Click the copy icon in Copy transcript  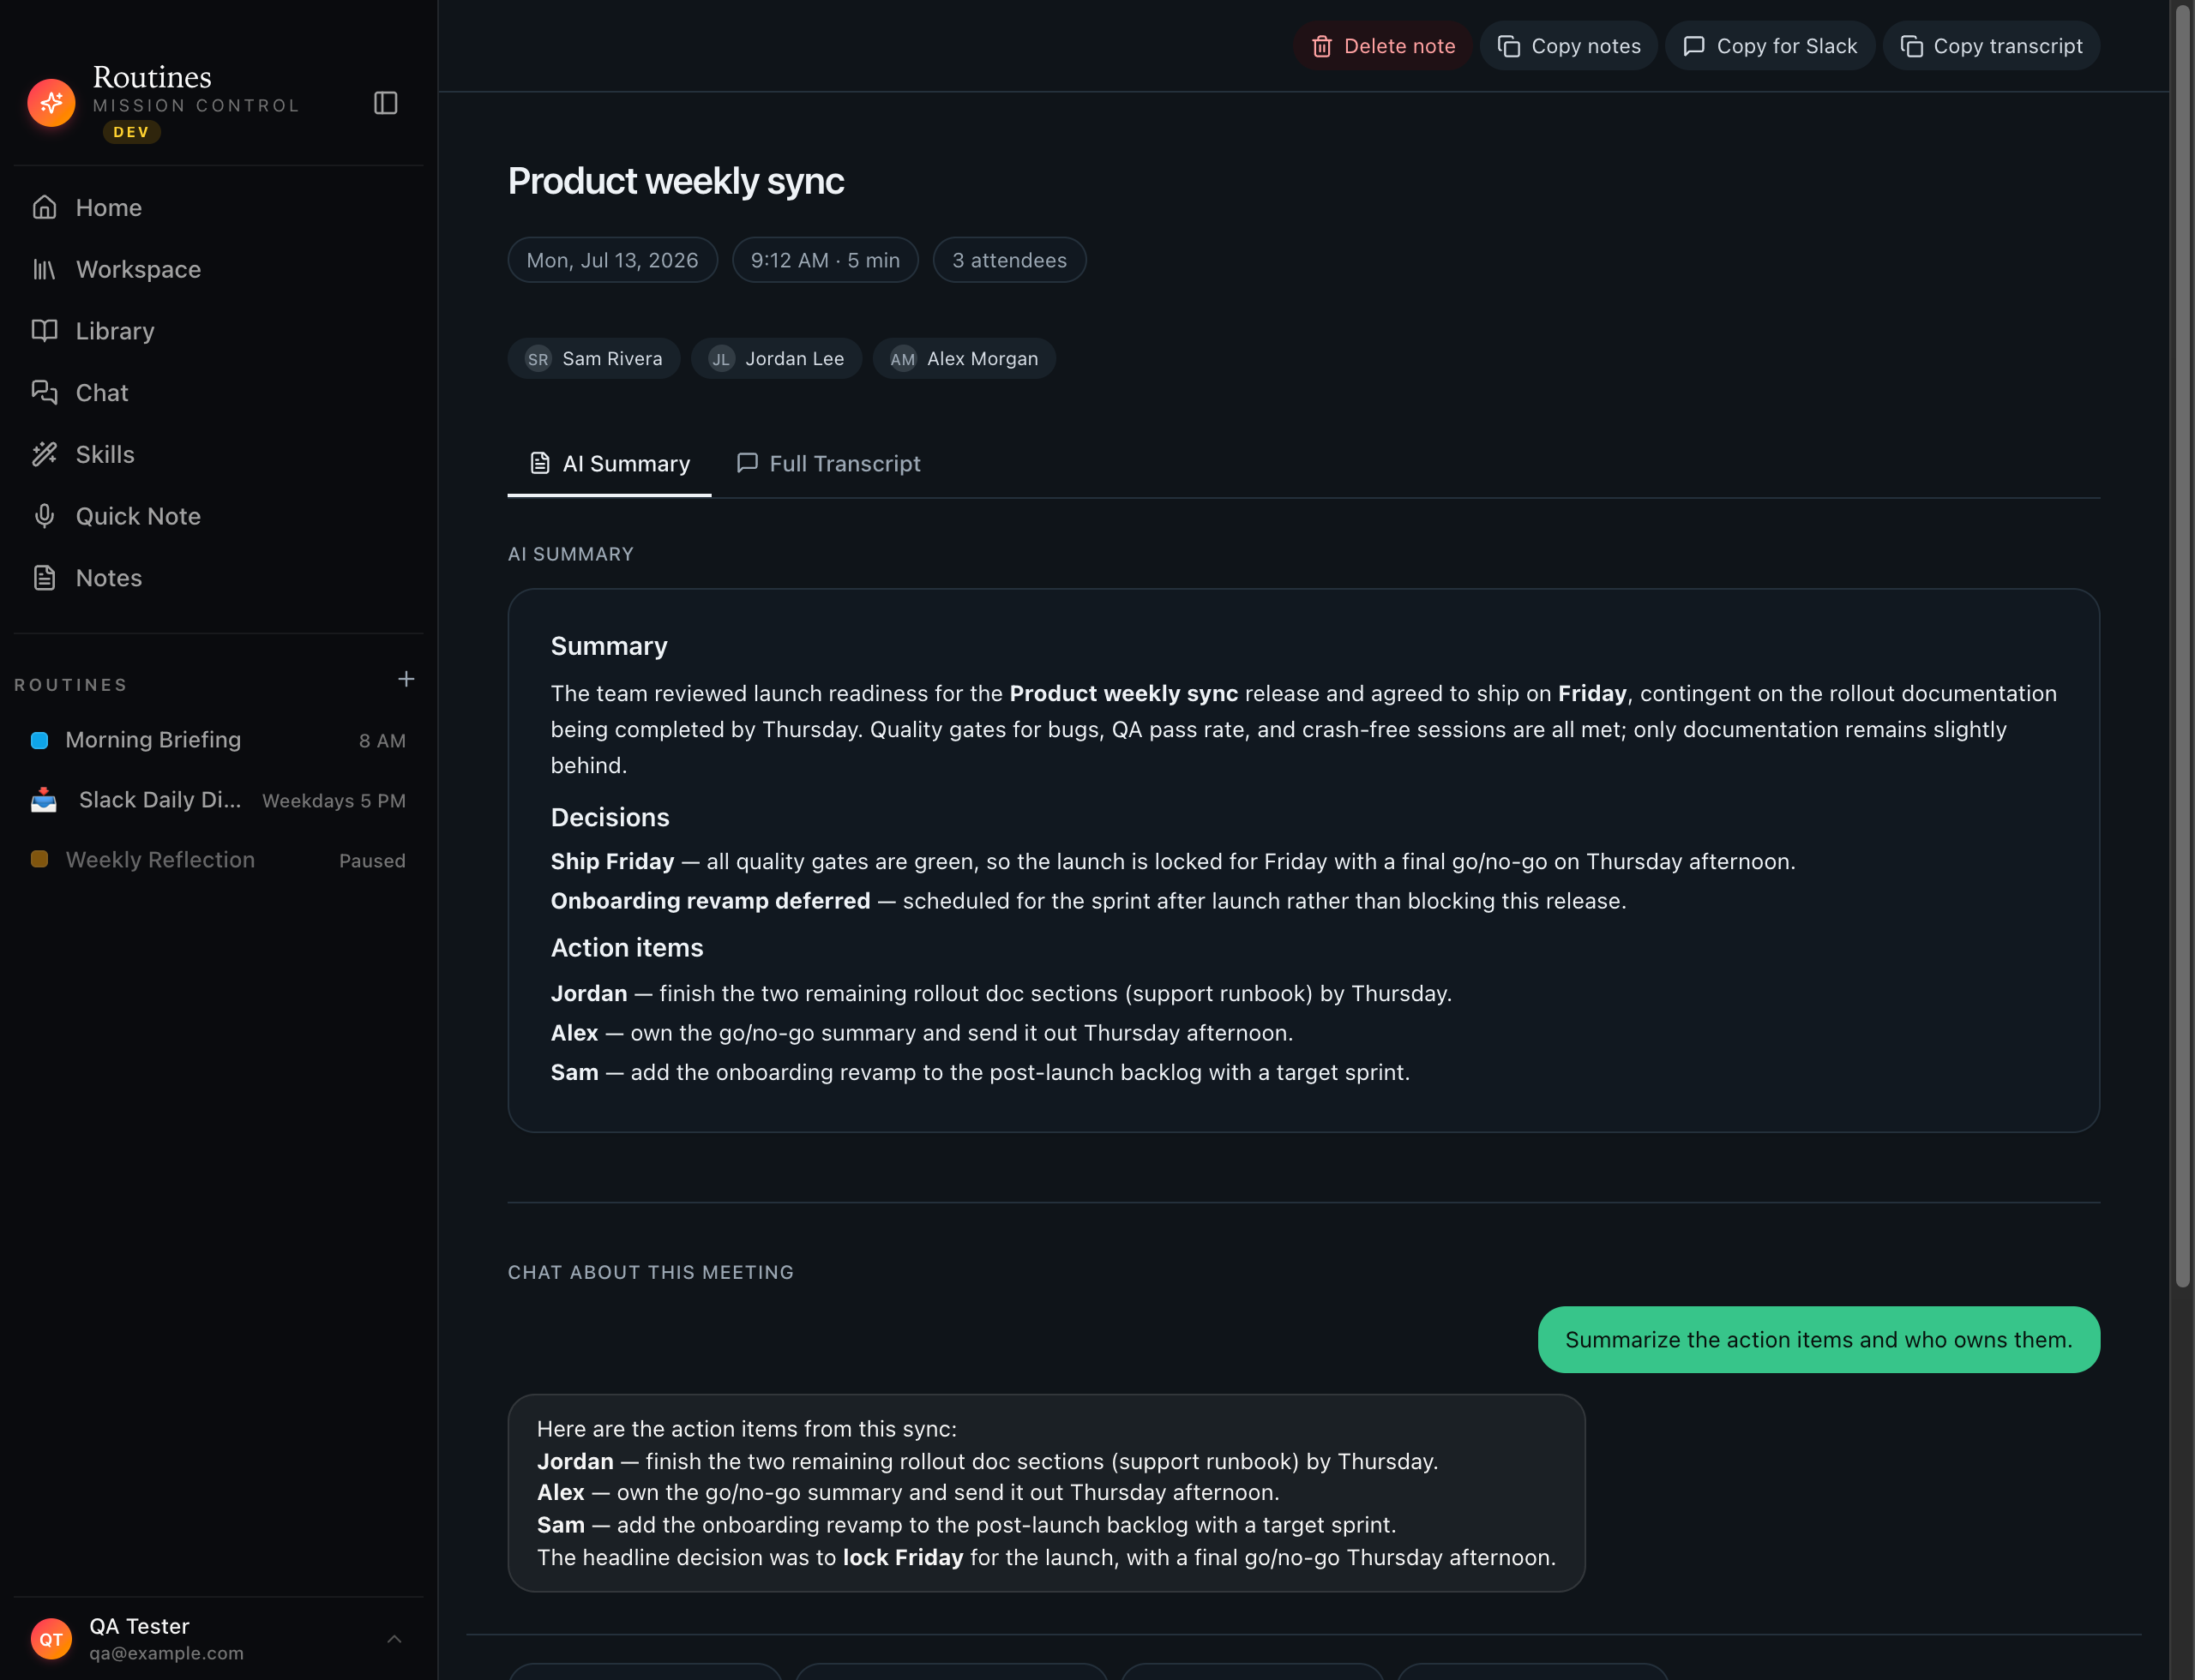(1911, 46)
